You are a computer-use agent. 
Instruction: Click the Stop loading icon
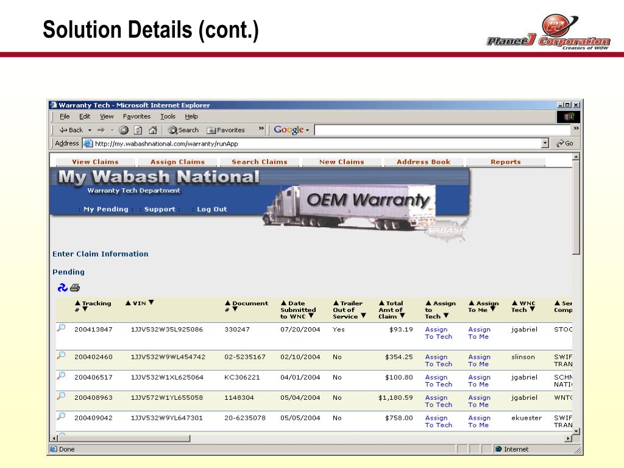pyautogui.click(x=124, y=130)
